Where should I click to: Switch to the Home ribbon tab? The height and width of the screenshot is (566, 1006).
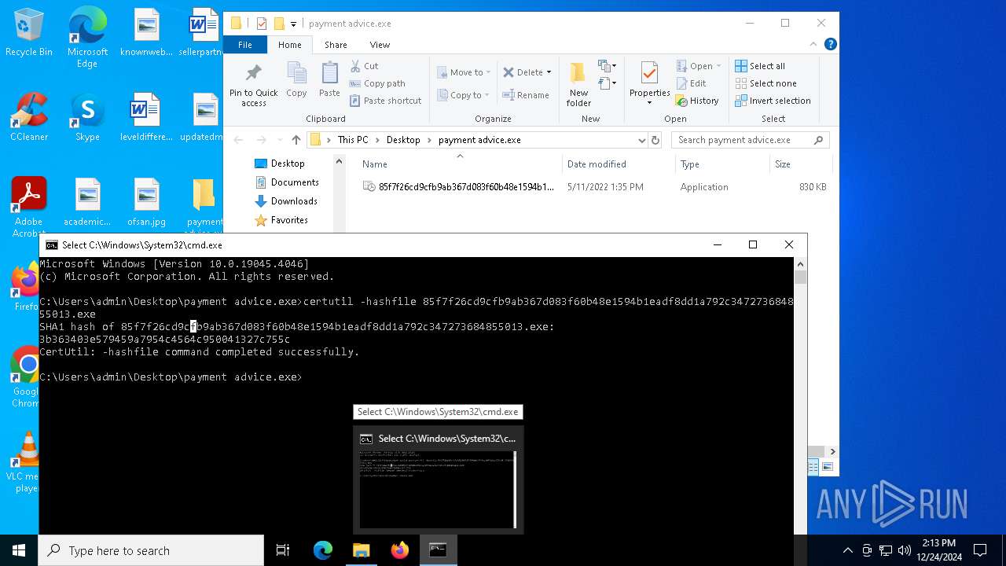[289, 45]
